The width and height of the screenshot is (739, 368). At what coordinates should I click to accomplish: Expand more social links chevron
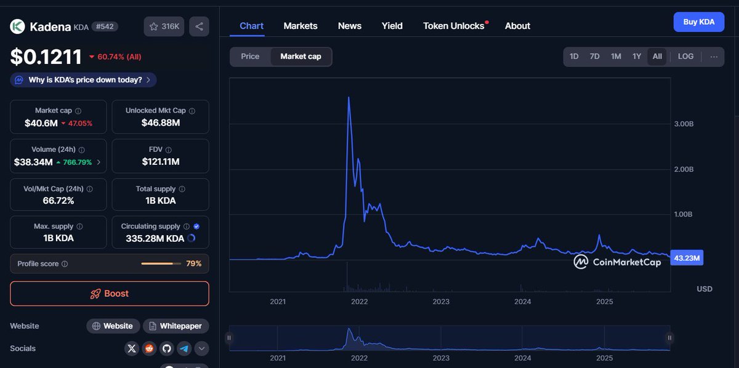coord(202,348)
